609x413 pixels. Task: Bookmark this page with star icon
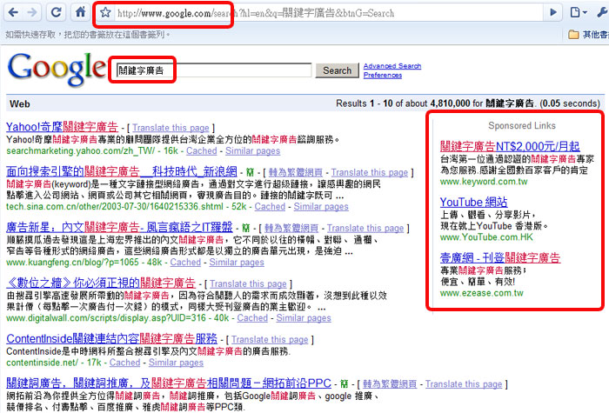point(105,13)
